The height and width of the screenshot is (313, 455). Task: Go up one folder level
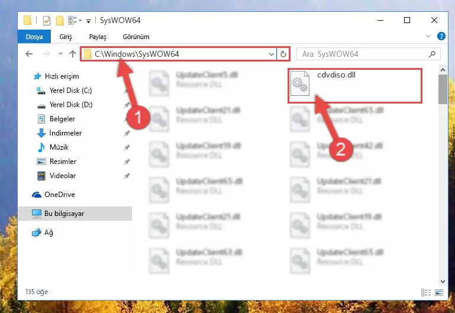point(73,54)
